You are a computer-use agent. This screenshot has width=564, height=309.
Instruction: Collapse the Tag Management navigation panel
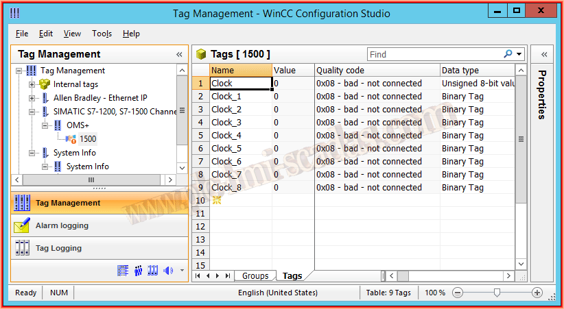point(180,54)
